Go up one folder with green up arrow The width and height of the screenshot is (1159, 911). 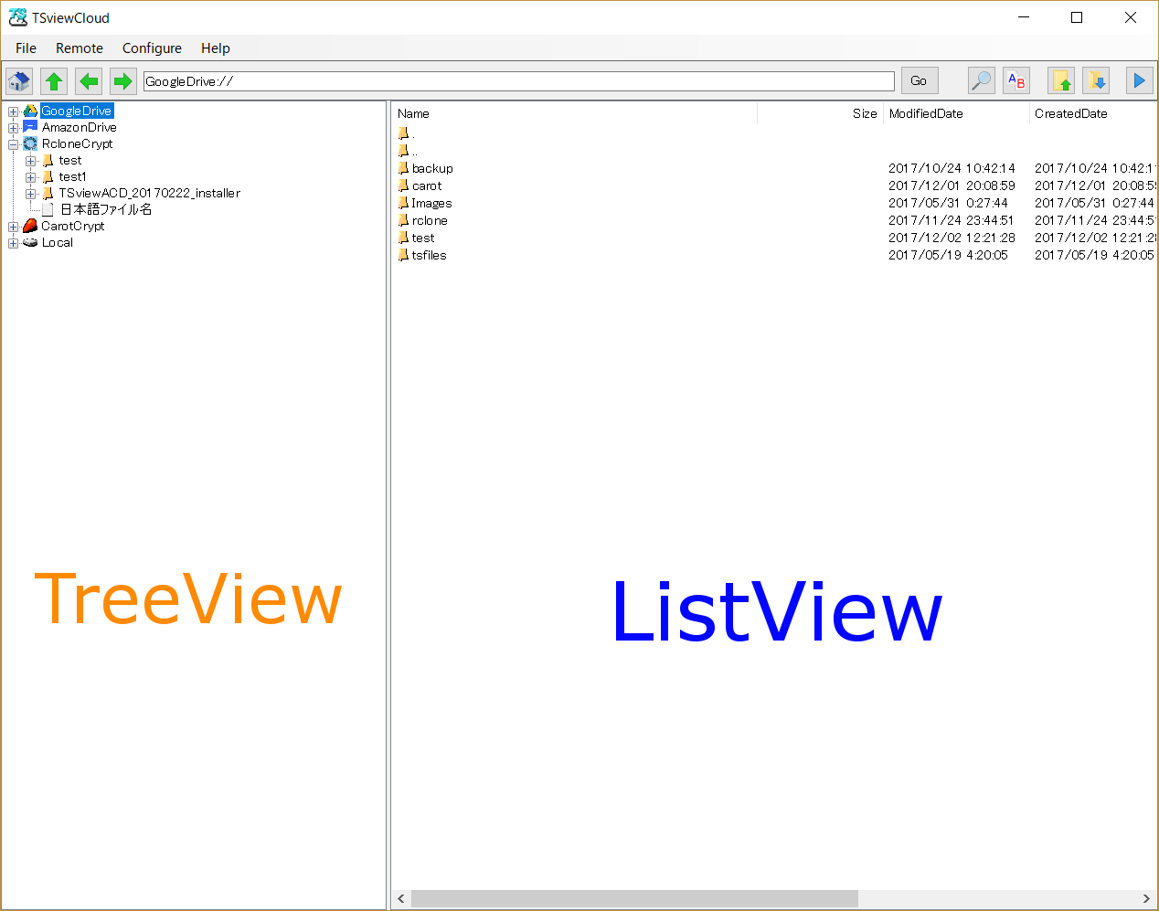54,81
